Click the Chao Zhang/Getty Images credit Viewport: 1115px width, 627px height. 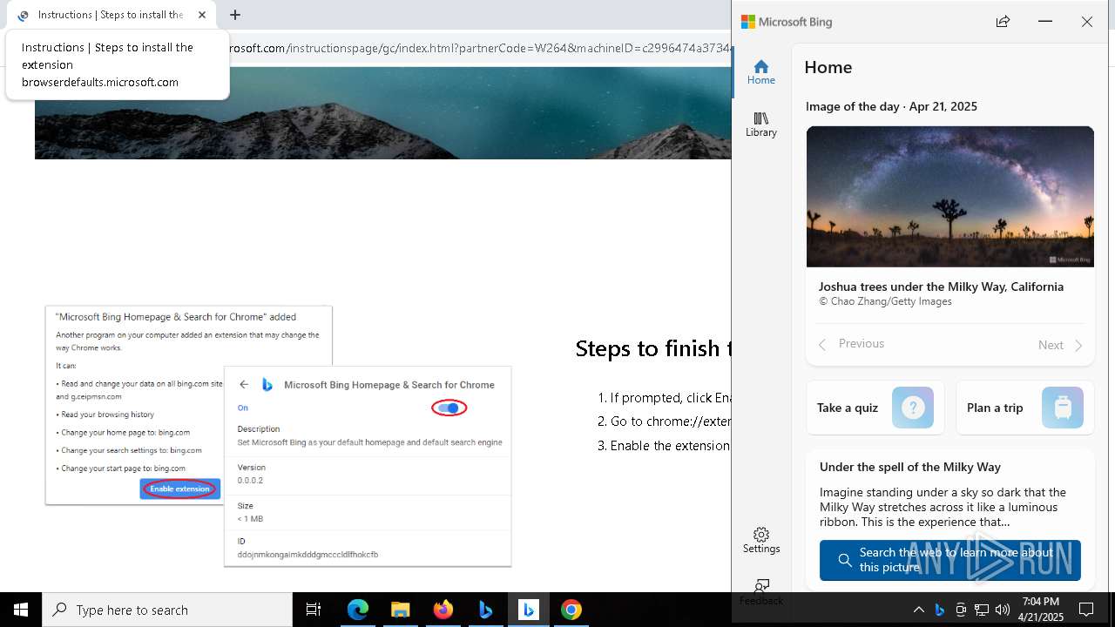click(885, 301)
